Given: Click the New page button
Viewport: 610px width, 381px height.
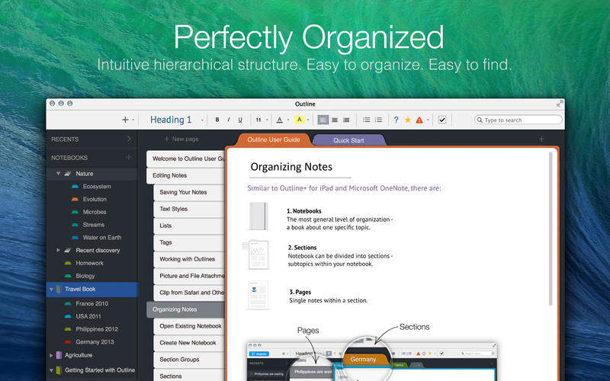Looking at the screenshot, I should tap(181, 139).
